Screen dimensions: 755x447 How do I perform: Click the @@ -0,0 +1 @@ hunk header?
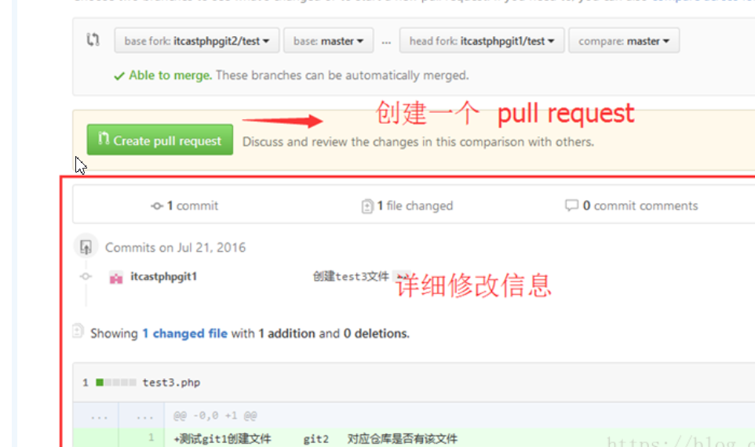pos(215,416)
